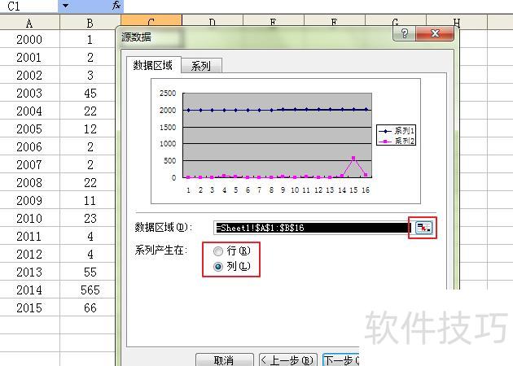This screenshot has width=513, height=366.
Task: Switch to the 系列 tab
Action: (x=201, y=66)
